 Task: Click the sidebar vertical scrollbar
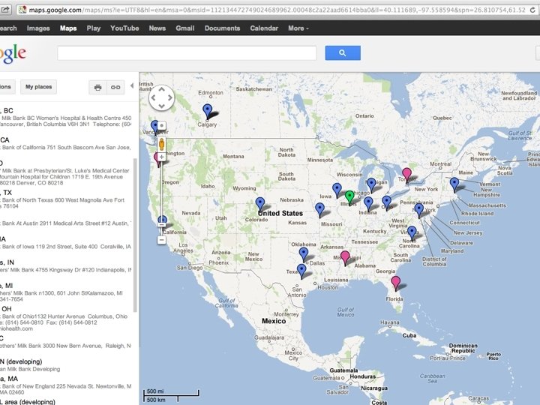135,235
